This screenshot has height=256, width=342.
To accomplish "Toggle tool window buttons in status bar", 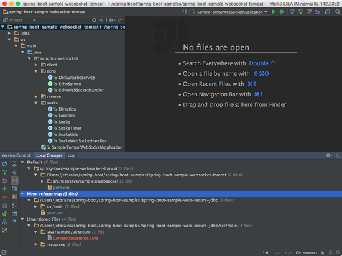I will coord(4,253).
